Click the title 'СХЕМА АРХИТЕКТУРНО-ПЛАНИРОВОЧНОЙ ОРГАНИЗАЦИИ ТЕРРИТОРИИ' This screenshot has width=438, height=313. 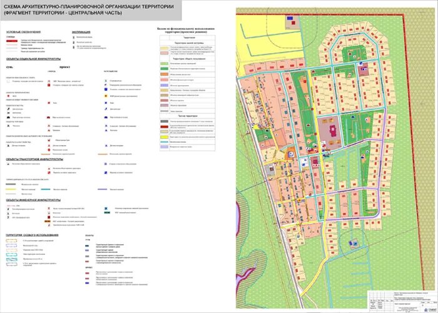coord(89,7)
